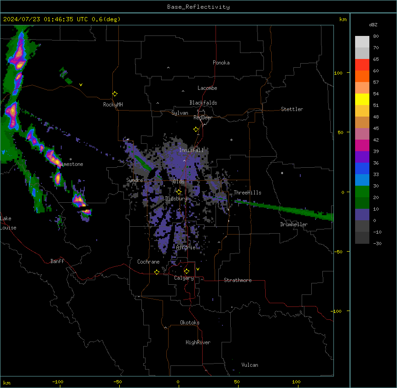397x388 pixels.
Task: Click the Cochrane label
Action: pos(148,262)
